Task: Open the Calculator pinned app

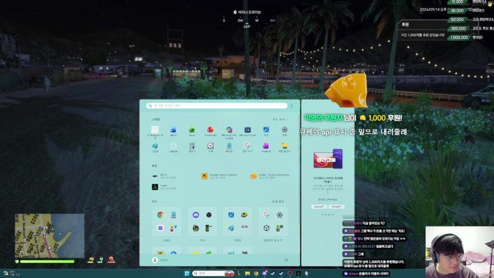Action: point(192,148)
